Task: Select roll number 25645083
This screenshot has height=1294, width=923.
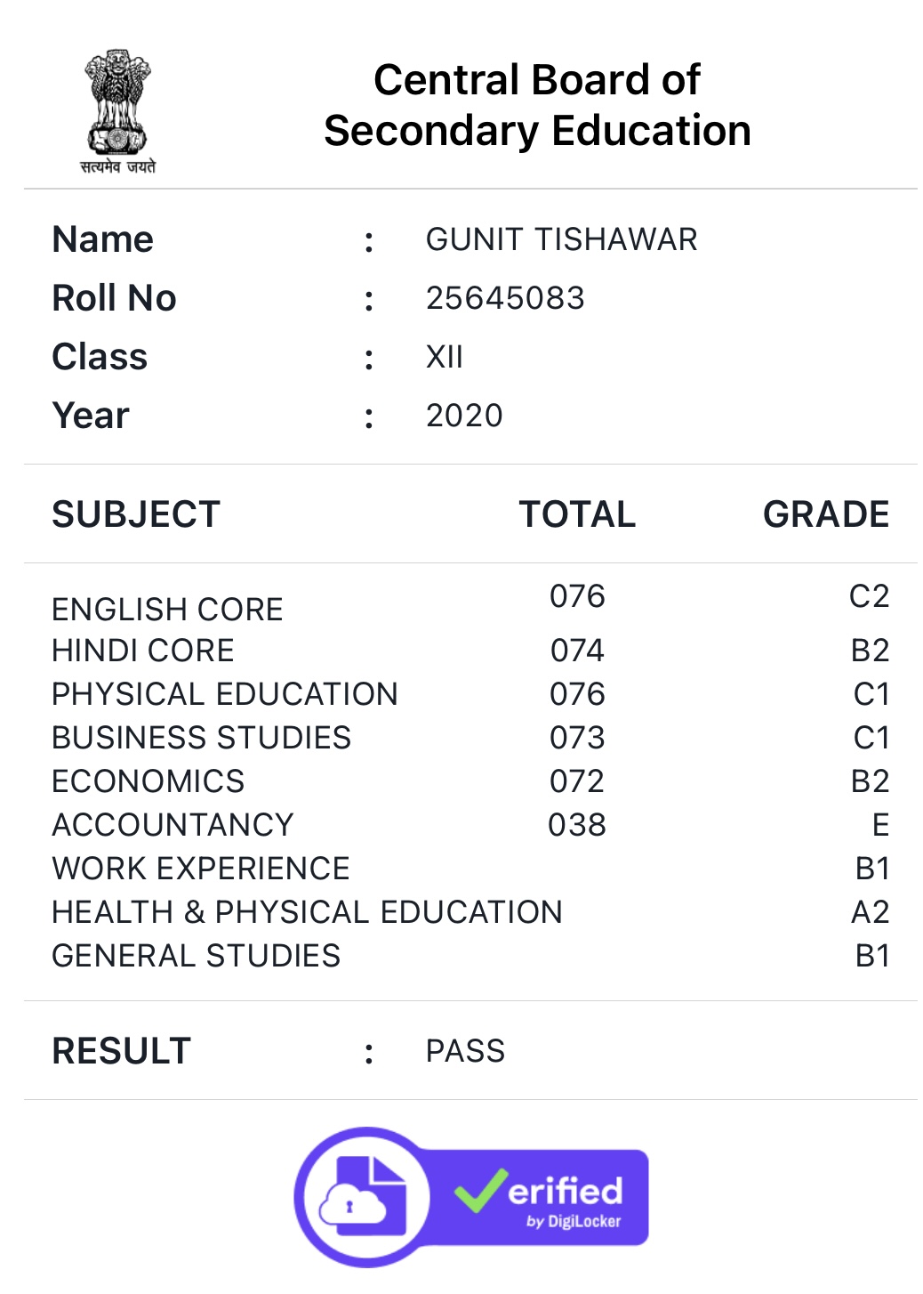Action: point(505,298)
